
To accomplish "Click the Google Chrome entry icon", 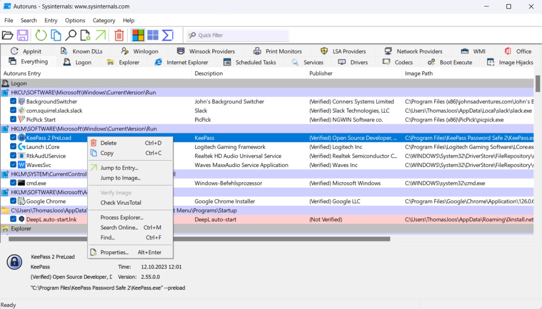I will click(22, 201).
